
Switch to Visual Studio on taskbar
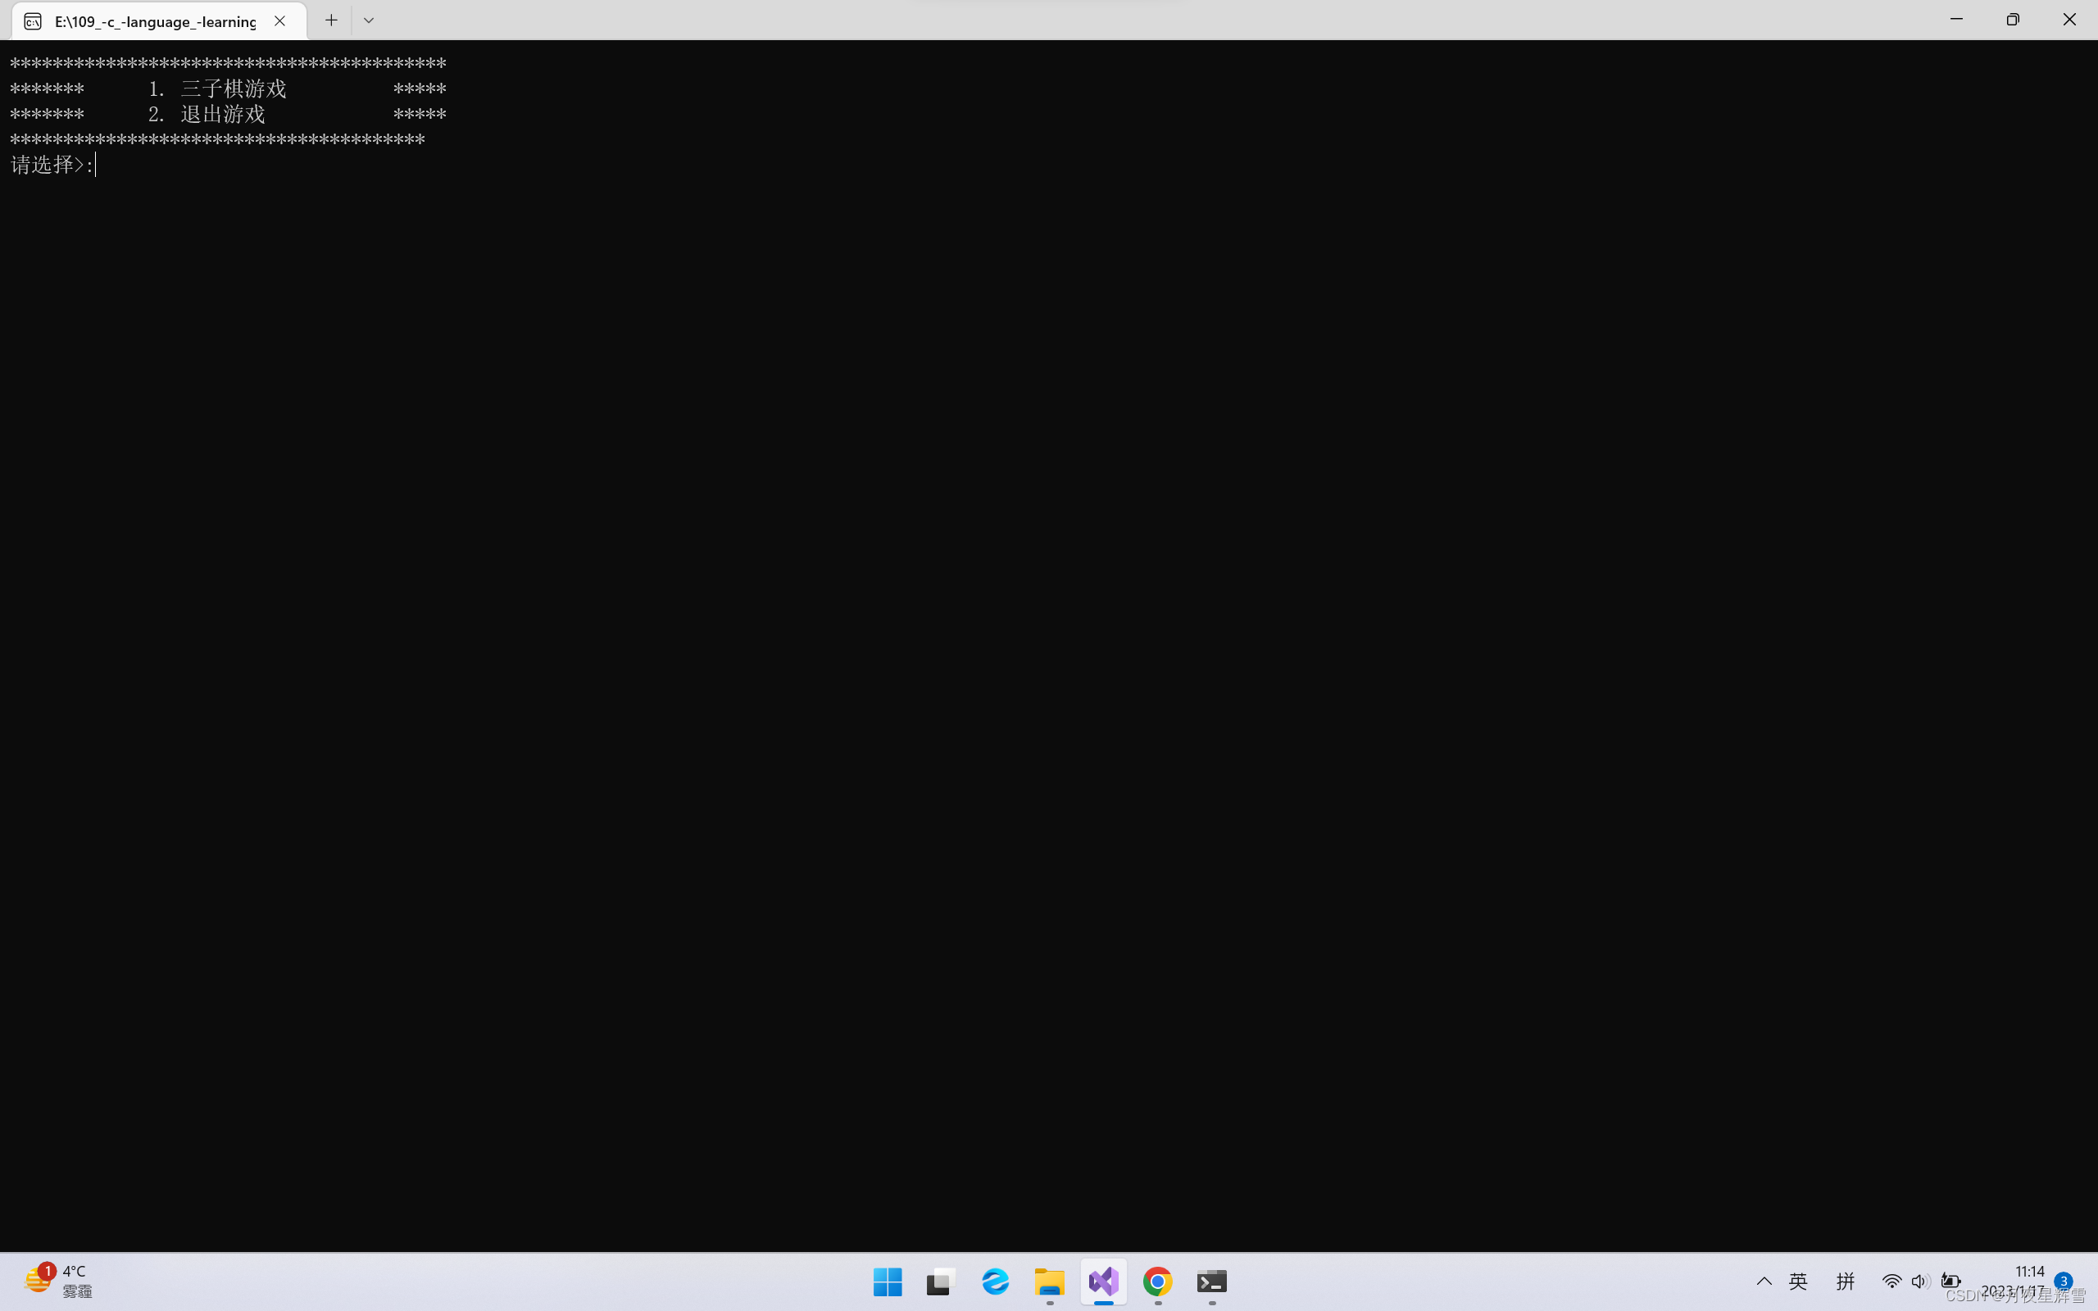pos(1104,1282)
